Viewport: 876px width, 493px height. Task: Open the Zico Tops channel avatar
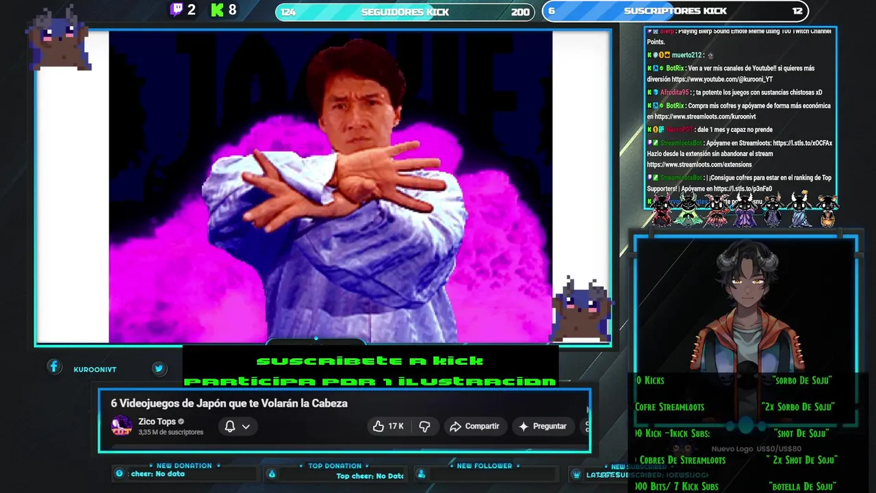(122, 426)
